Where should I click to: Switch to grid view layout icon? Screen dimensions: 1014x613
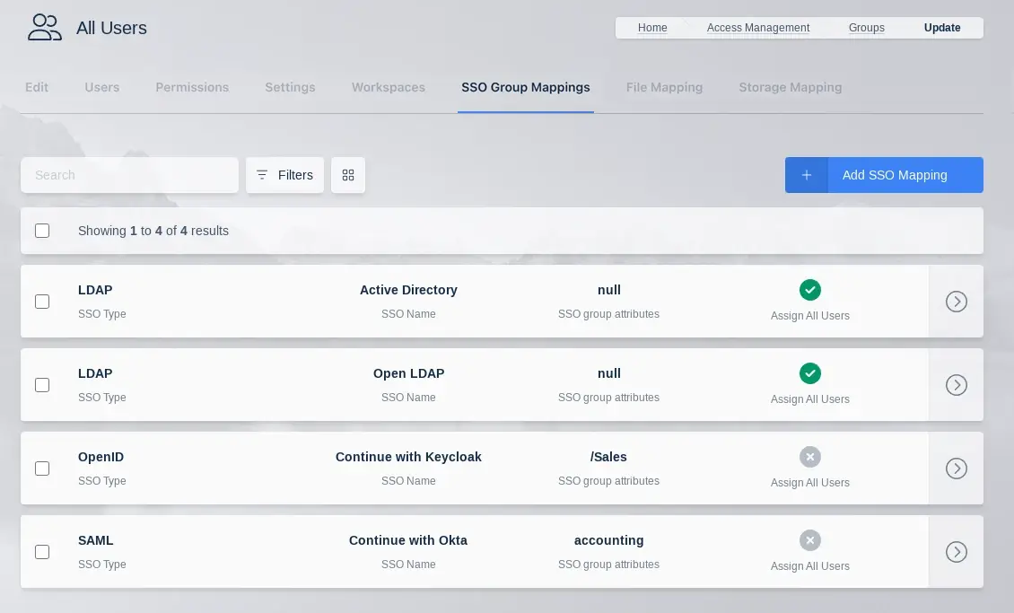[x=348, y=175]
